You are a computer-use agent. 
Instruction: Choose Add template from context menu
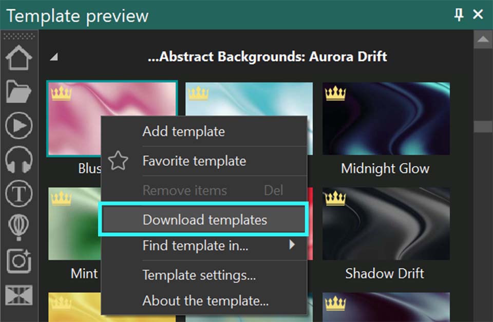pos(204,131)
